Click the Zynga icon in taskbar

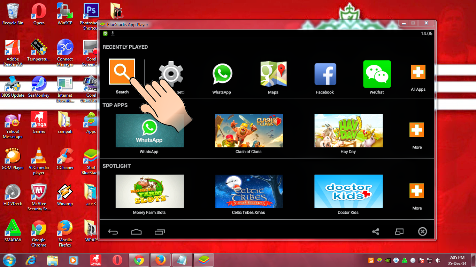pos(95,260)
